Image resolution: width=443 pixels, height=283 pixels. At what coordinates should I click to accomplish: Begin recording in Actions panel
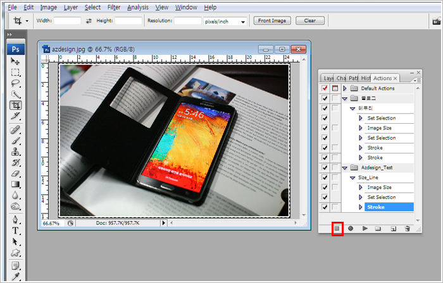351,229
